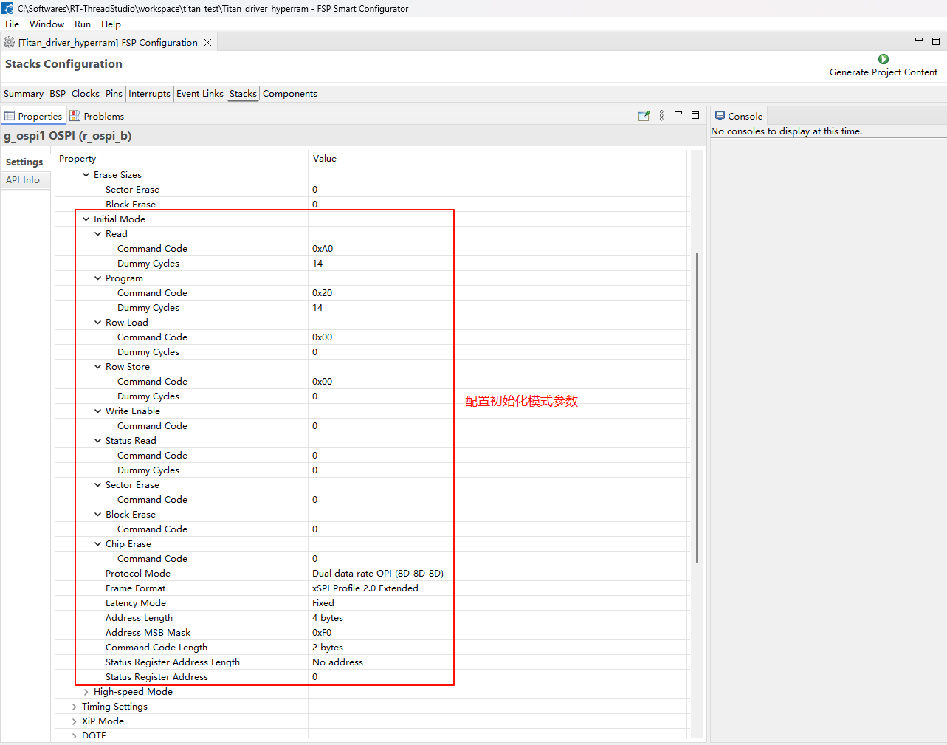Expand the Timing Settings node
Viewport: 947px width, 745px height.
click(75, 707)
